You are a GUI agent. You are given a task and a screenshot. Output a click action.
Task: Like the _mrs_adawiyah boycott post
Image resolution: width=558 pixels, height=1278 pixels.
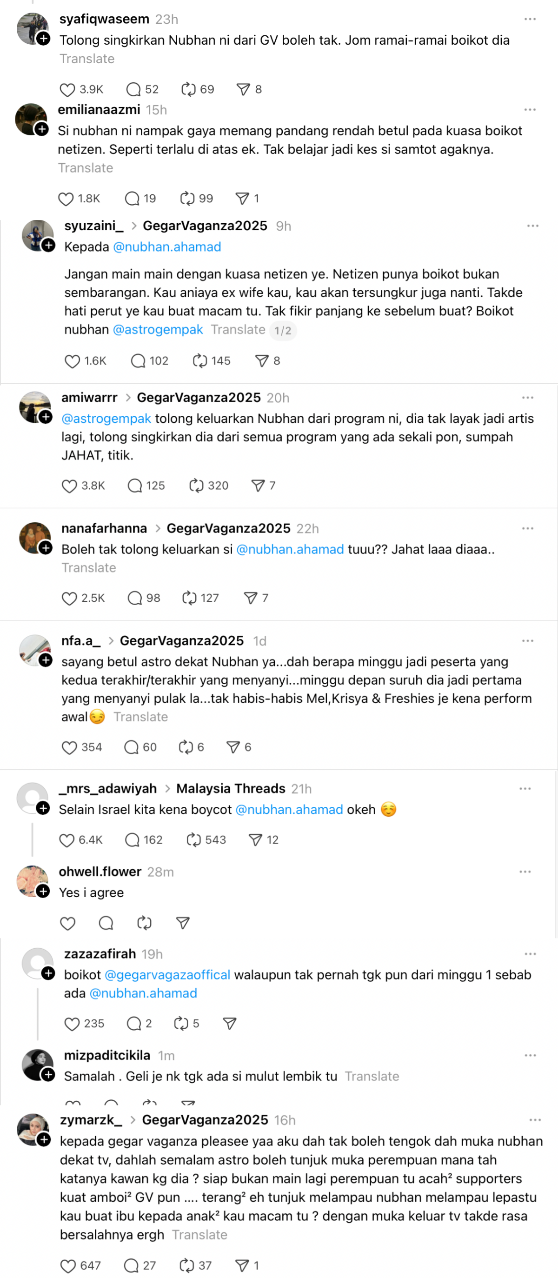66,840
